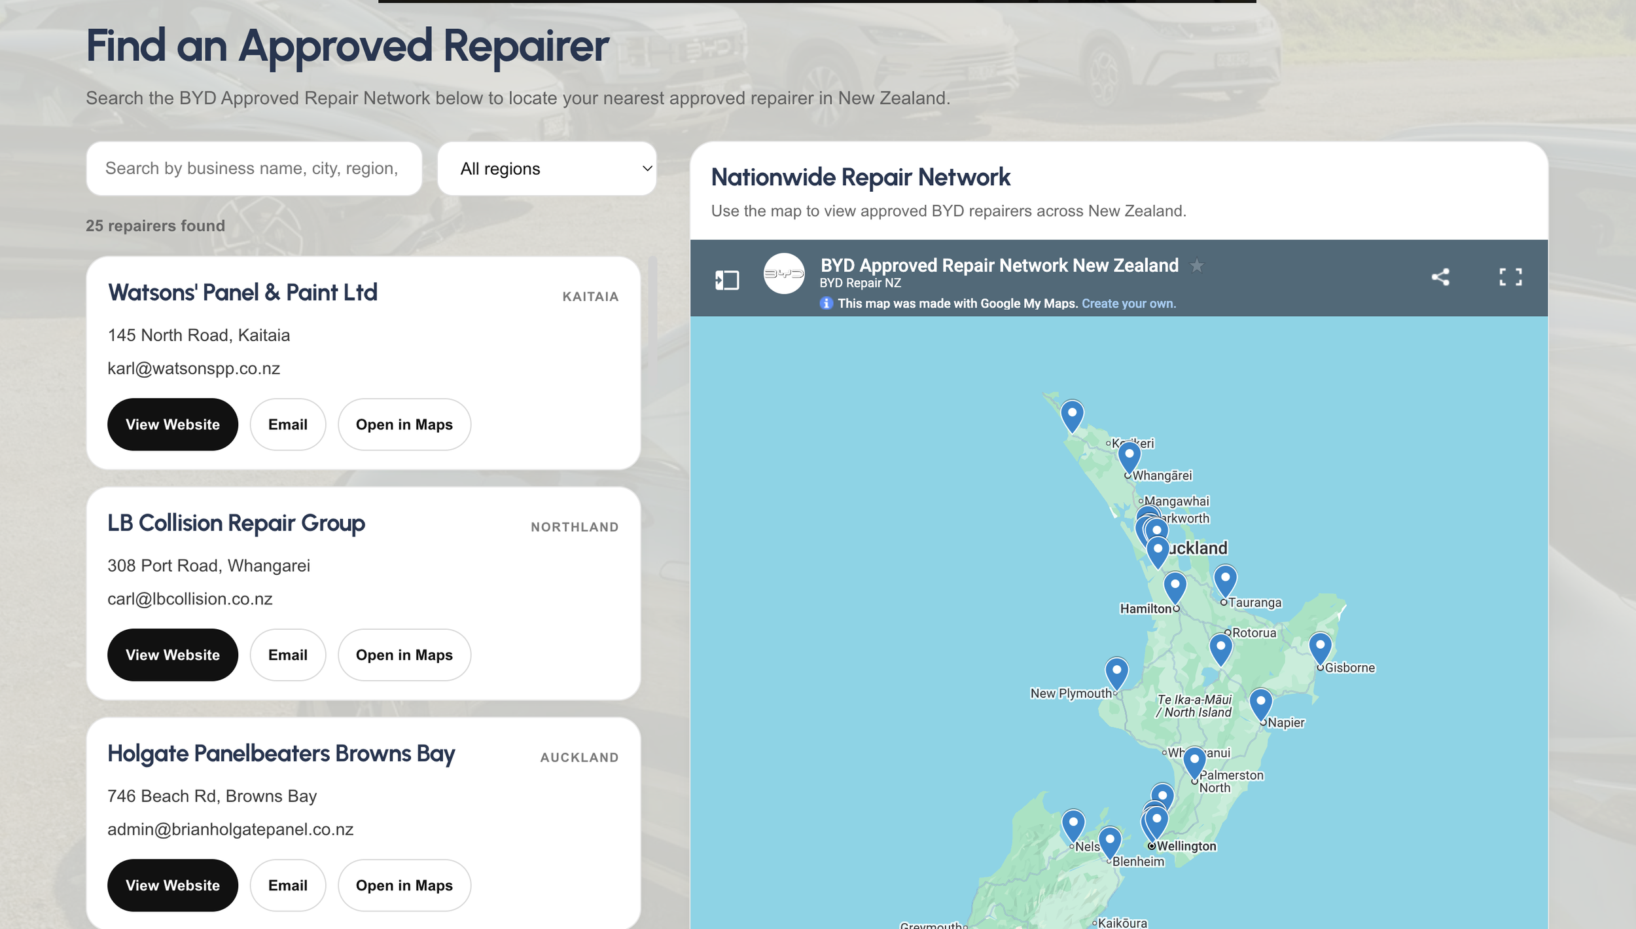Select the Blenheim map pin
This screenshot has width=1636, height=929.
coord(1109,843)
